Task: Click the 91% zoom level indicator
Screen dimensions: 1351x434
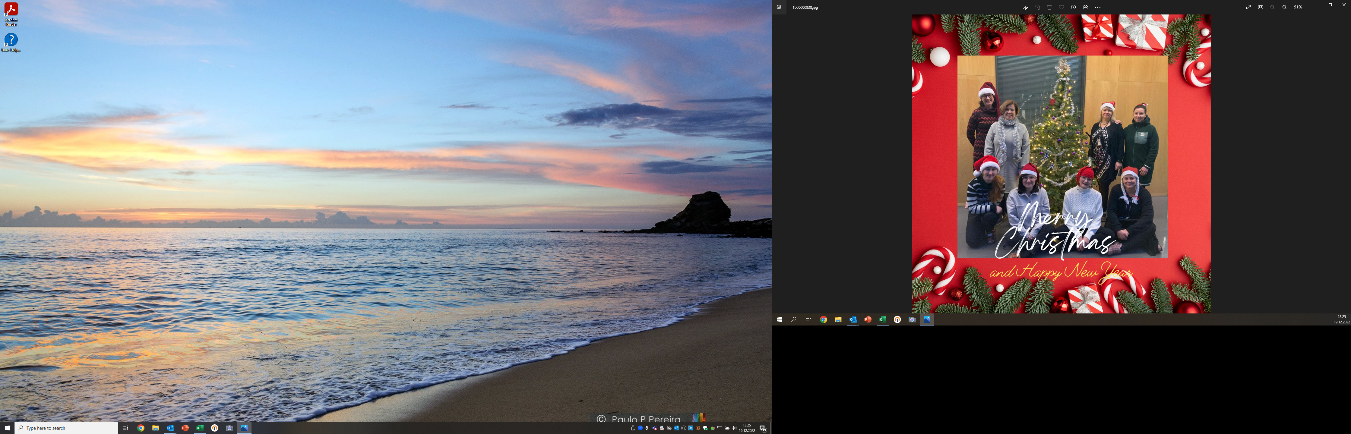Action: (1298, 7)
